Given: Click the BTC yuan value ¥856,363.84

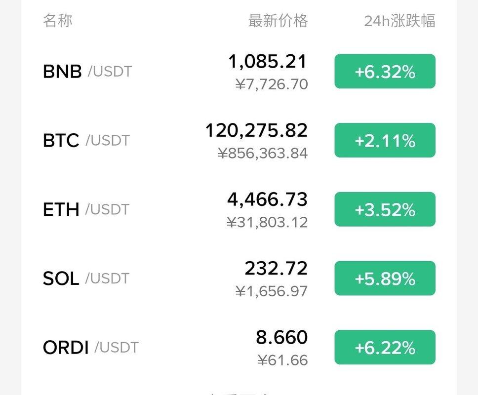Looking at the screenshot, I should pyautogui.click(x=263, y=153).
